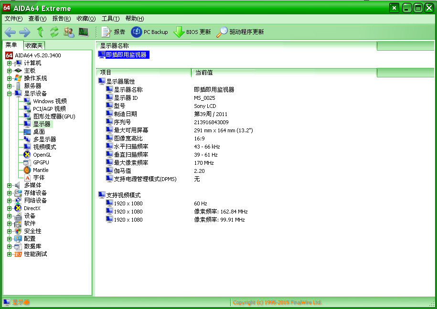Click the 配置 configuration icon
The width and height of the screenshot is (437, 309).
pyautogui.click(x=18, y=239)
